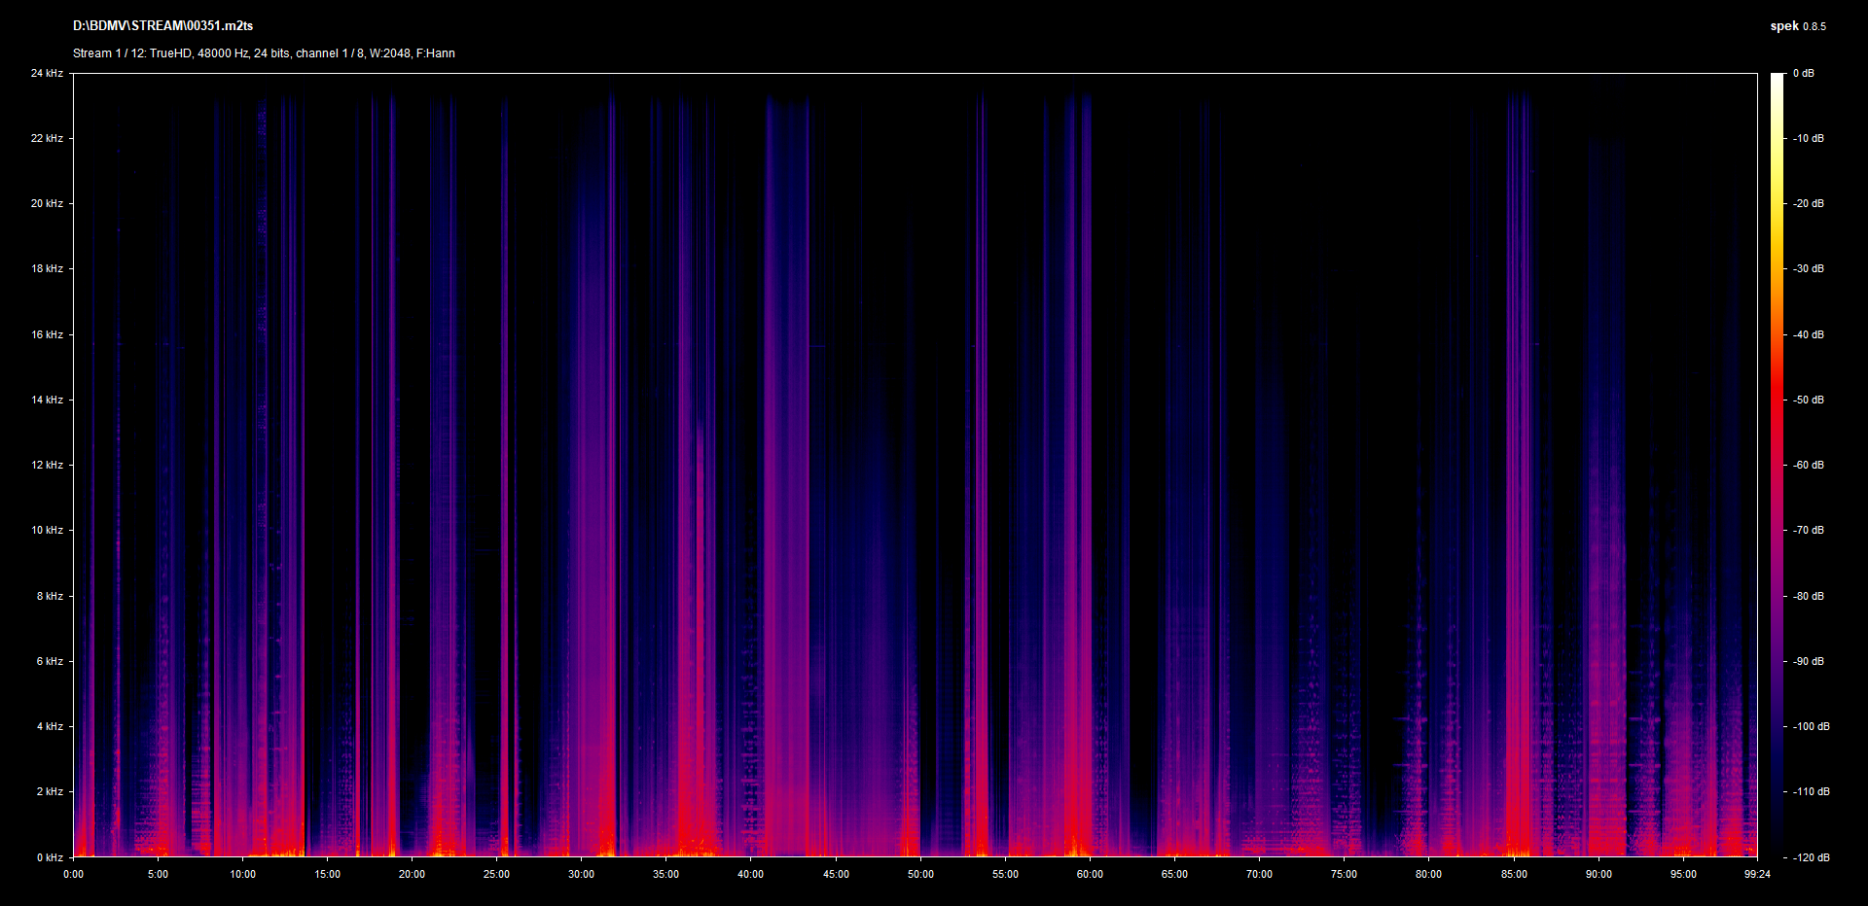The width and height of the screenshot is (1868, 906).
Task: Click the spek 0.8.5 version label
Action: click(1797, 26)
